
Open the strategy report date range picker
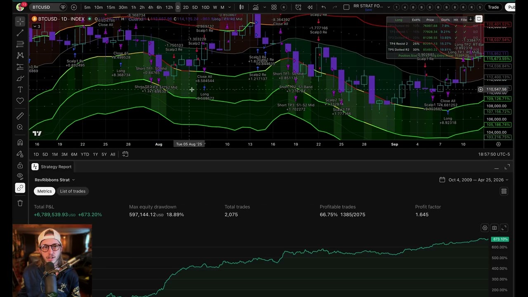474,180
